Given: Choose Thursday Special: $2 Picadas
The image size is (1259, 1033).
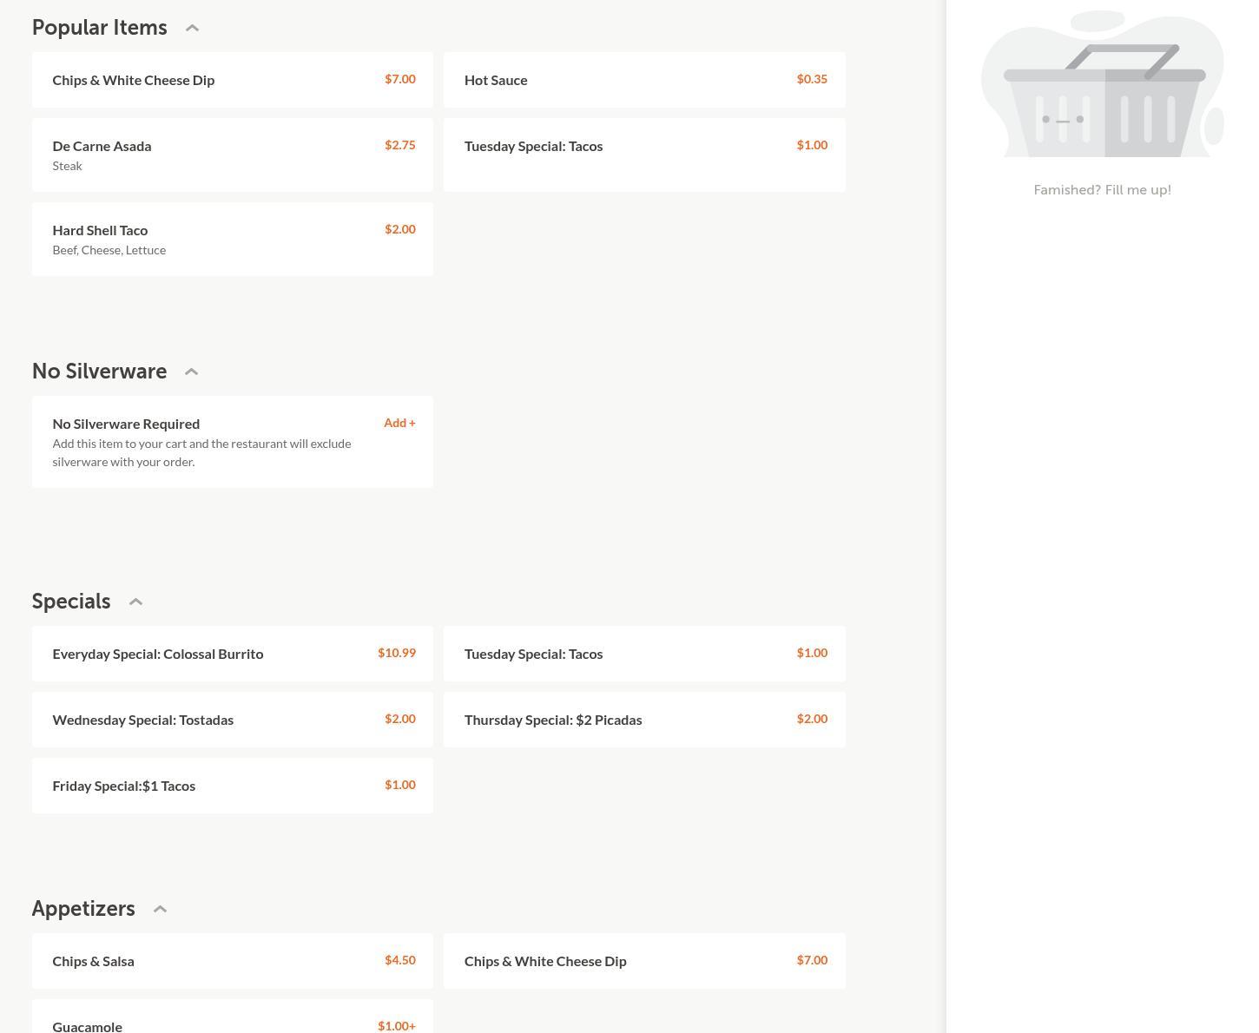Looking at the screenshot, I should tap(644, 720).
